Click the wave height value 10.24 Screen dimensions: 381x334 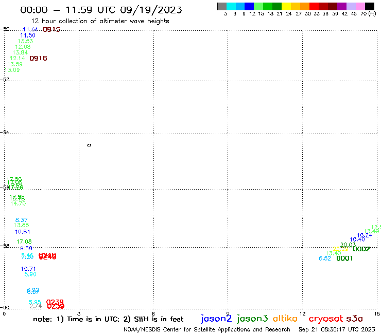point(365,235)
